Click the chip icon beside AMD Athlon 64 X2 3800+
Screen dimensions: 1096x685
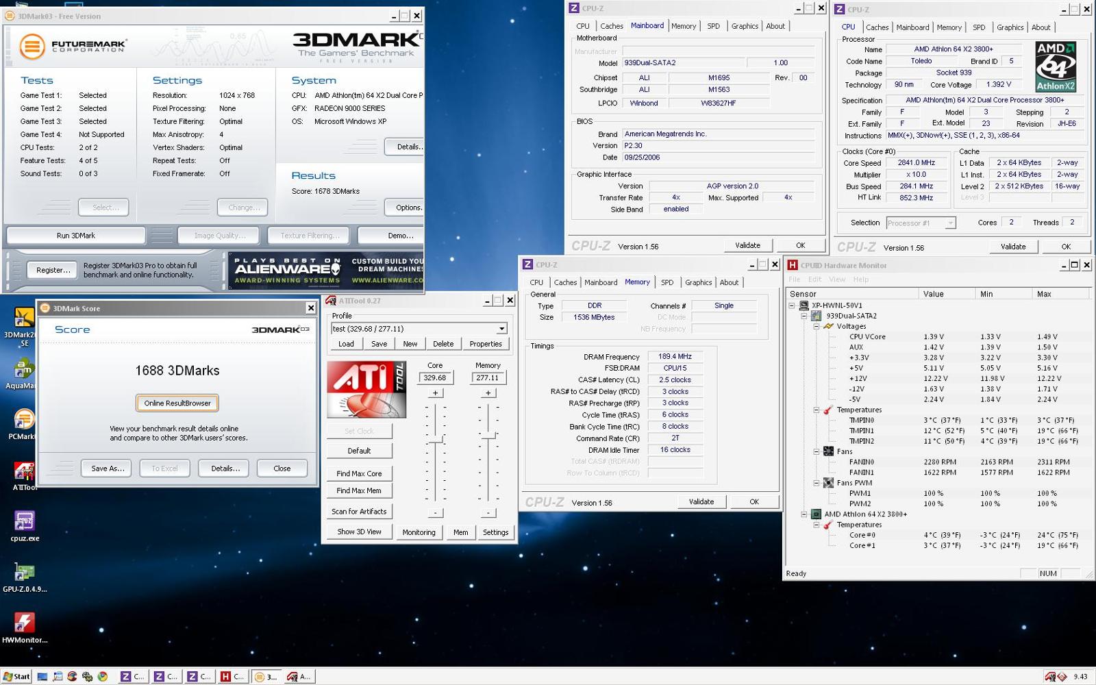coord(816,514)
